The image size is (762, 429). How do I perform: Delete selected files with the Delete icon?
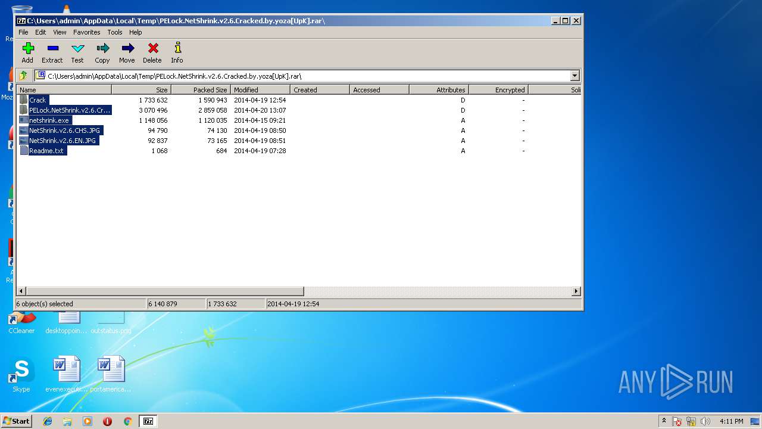tap(152, 52)
